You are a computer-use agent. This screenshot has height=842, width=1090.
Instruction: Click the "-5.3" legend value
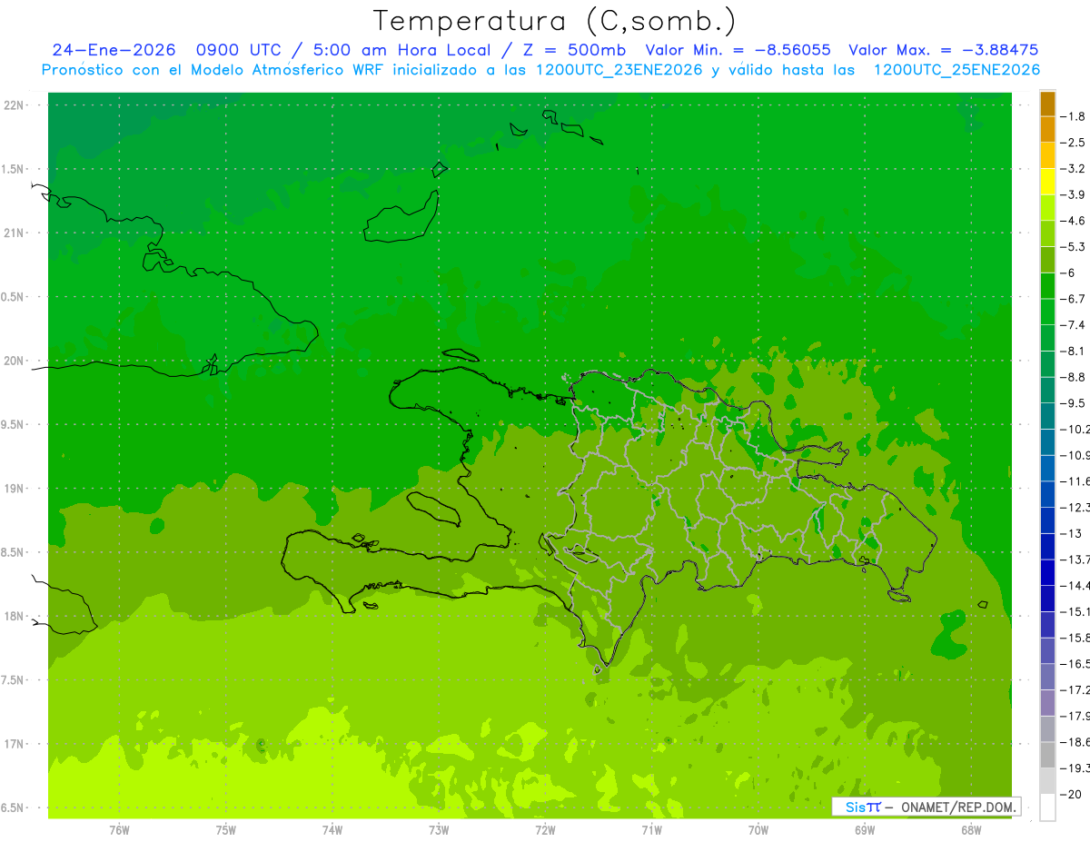pos(1073,246)
